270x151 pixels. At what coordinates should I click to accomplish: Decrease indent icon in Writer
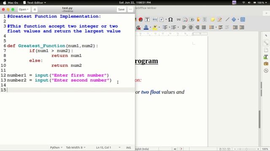click(242, 27)
